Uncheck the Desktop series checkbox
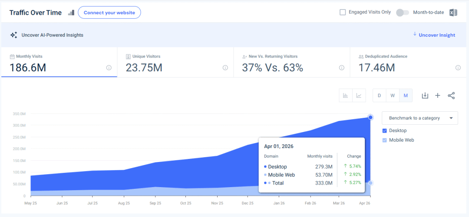This screenshot has height=217, width=469. click(x=385, y=130)
